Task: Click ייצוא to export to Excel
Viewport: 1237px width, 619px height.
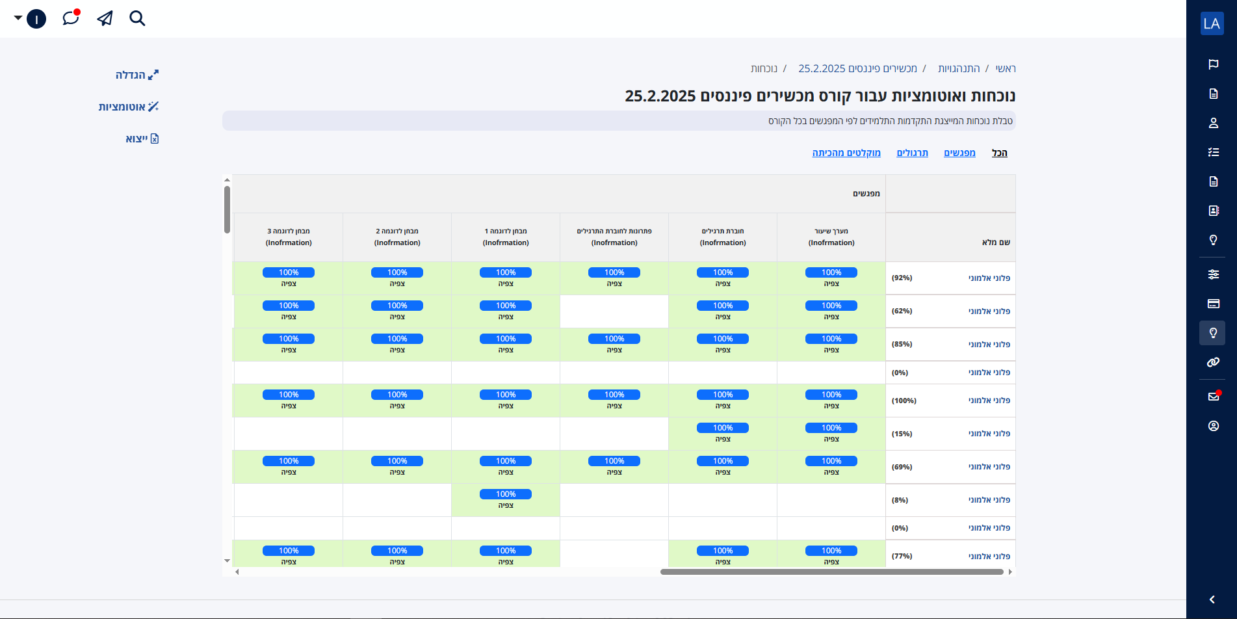Action: pyautogui.click(x=142, y=138)
